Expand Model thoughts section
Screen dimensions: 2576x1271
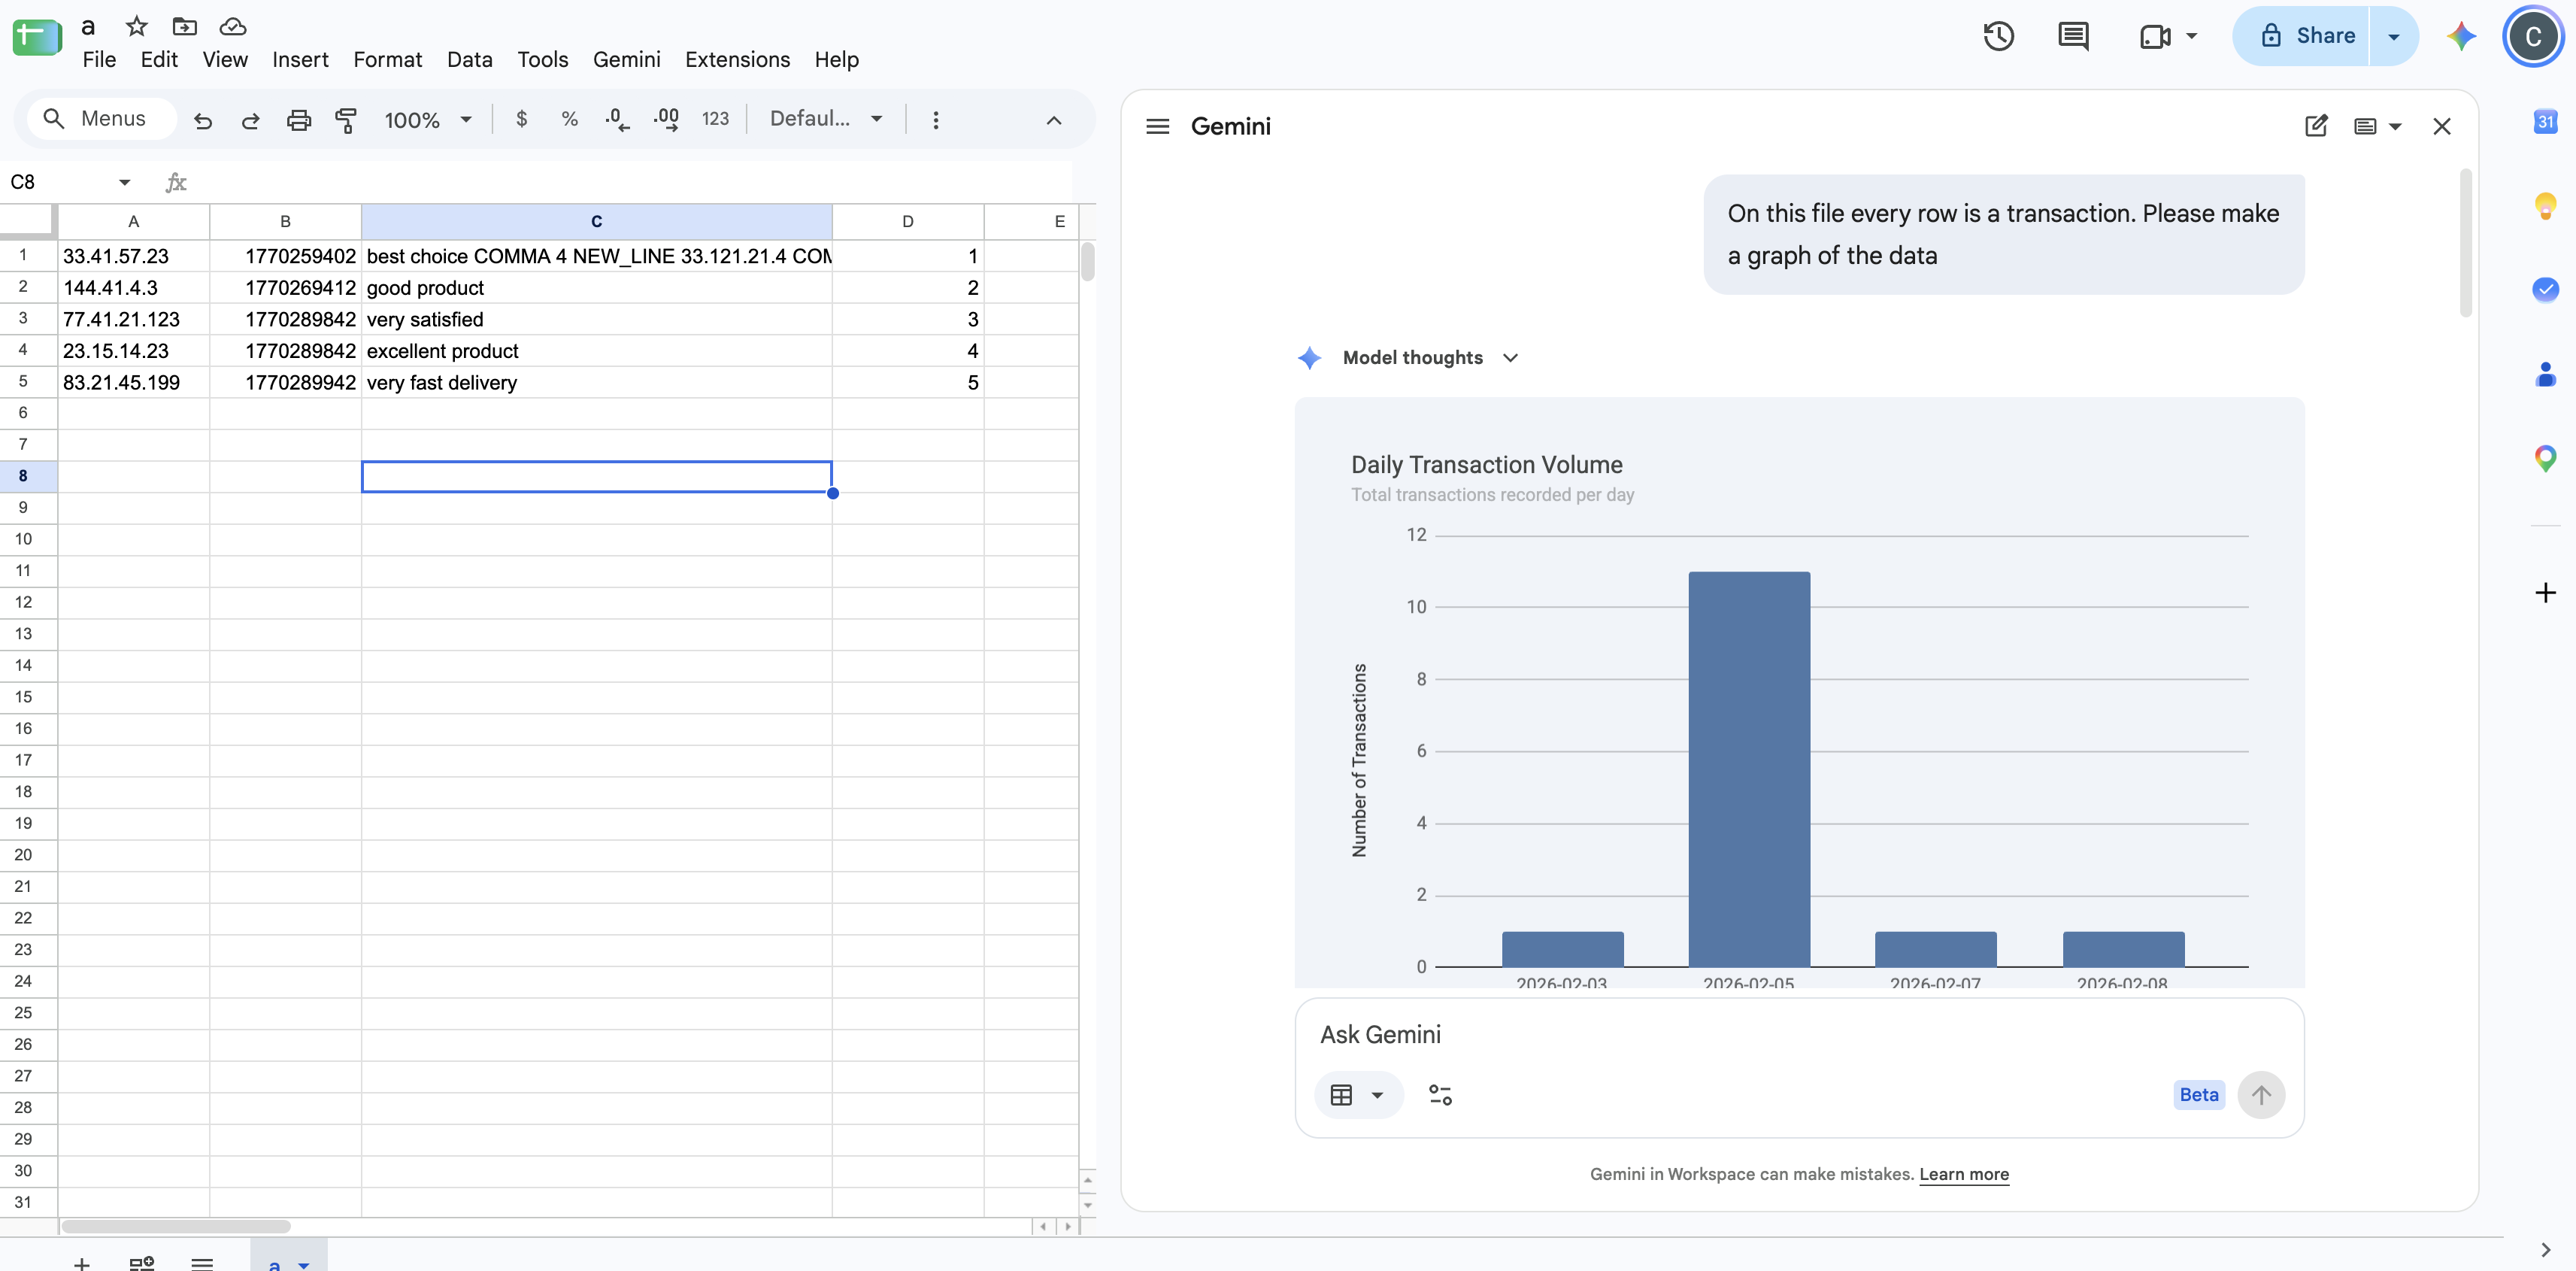tap(1510, 358)
